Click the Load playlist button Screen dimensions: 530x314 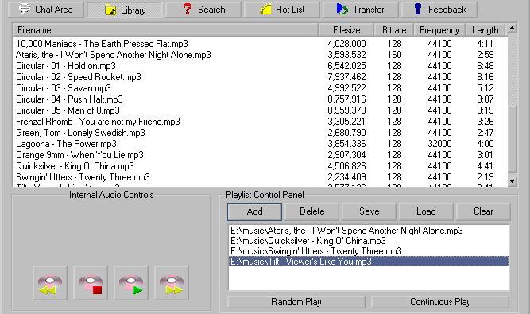coord(426,211)
